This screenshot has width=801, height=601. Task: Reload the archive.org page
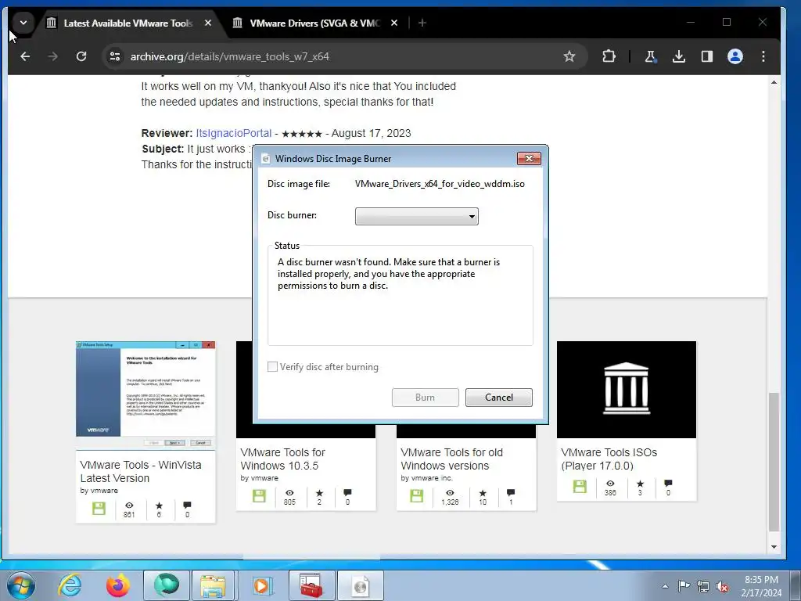(81, 56)
